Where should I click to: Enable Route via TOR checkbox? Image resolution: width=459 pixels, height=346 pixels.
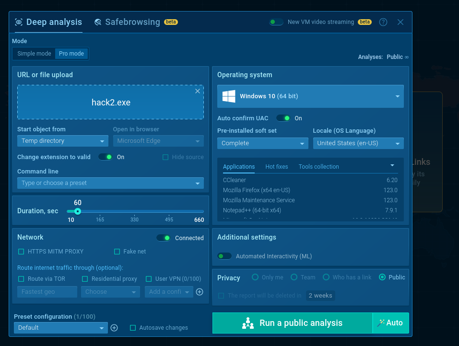point(21,279)
